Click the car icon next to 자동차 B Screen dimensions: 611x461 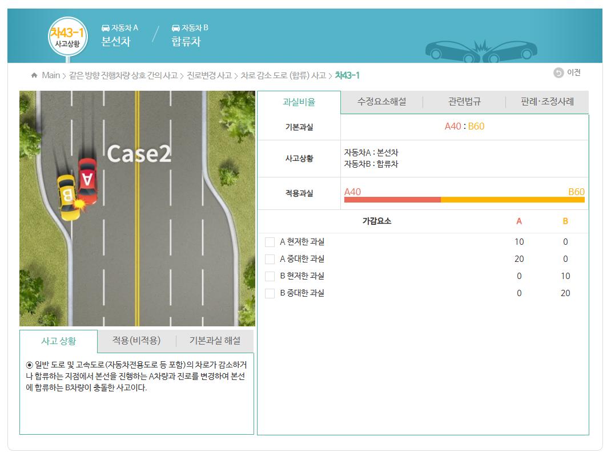175,28
